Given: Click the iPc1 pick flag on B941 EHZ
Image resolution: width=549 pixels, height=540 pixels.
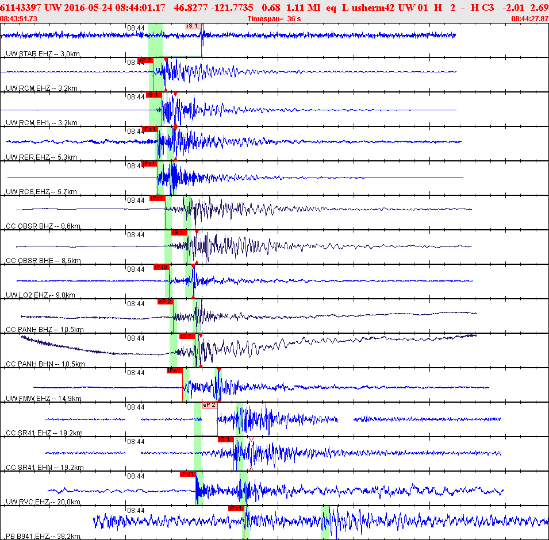Looking at the screenshot, I should (236, 508).
